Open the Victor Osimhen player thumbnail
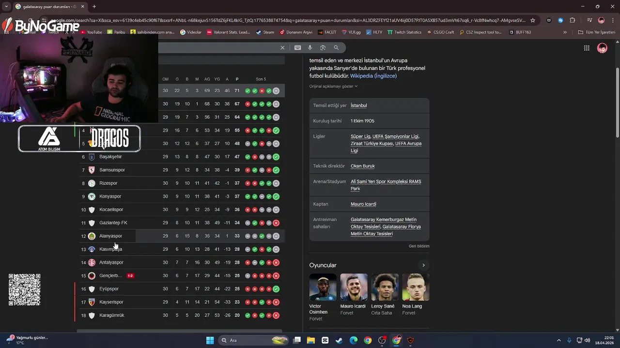The image size is (620, 348). click(x=323, y=287)
